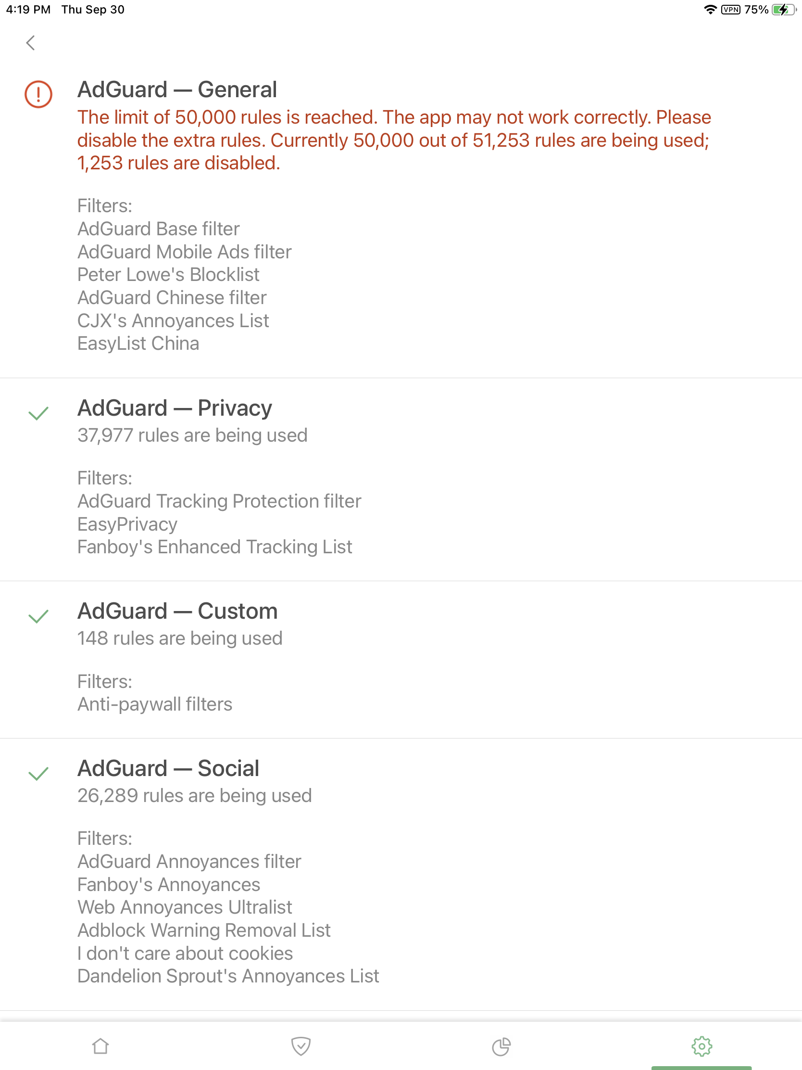Screen dimensions: 802x1070
Task: Click the red warning icon next to AdGuard — General
Action: pos(38,95)
